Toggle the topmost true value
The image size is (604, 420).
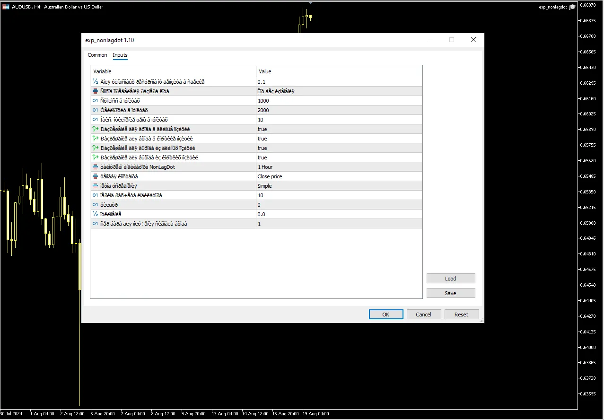pyautogui.click(x=339, y=129)
